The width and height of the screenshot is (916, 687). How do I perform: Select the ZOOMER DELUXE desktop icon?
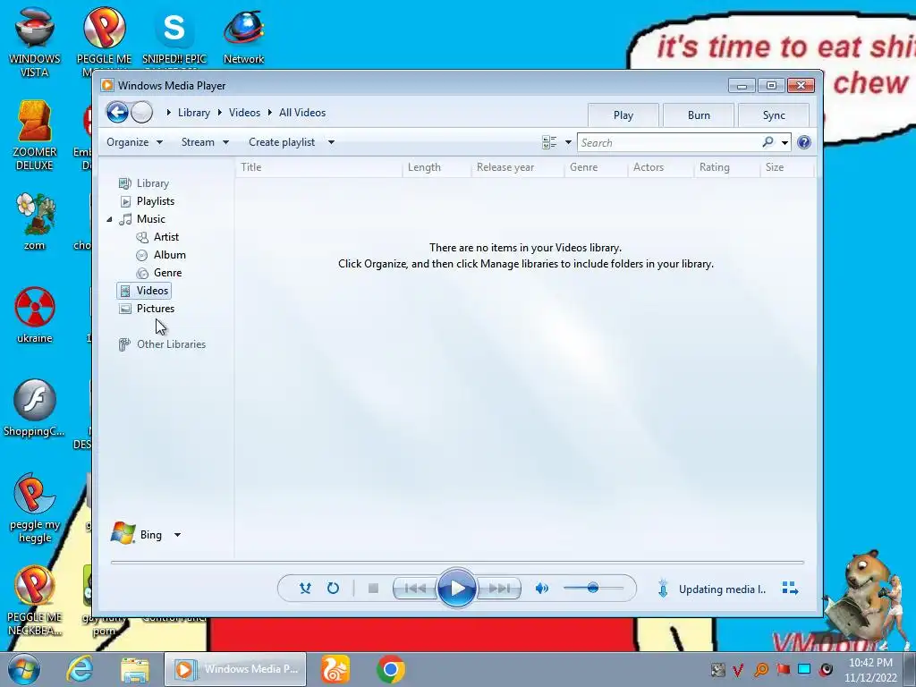[35, 136]
